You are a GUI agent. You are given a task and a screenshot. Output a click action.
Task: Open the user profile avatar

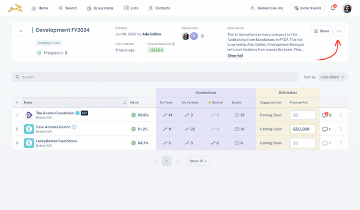pos(347,8)
